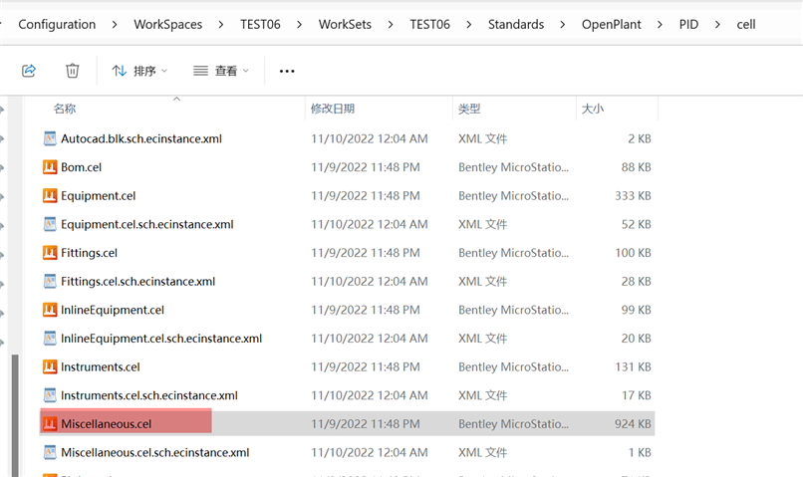This screenshot has width=803, height=477.
Task: Click the Configuration breadcrumb
Action: (57, 24)
